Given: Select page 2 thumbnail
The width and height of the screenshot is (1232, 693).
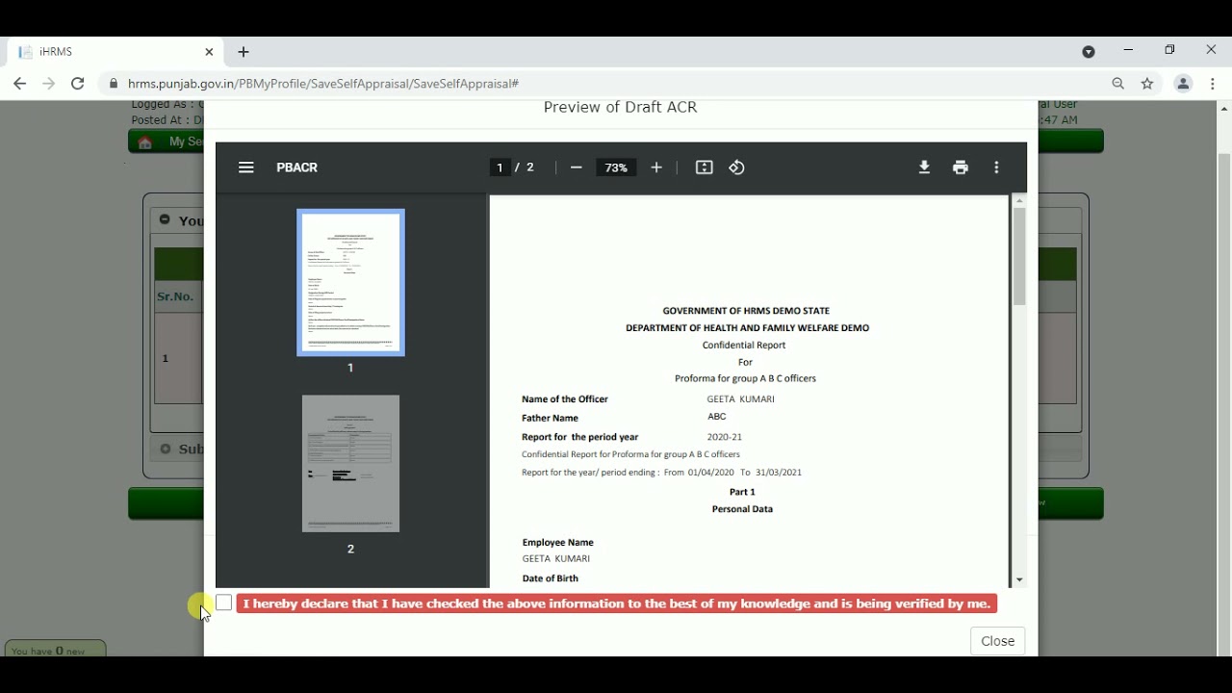Looking at the screenshot, I should [350, 464].
